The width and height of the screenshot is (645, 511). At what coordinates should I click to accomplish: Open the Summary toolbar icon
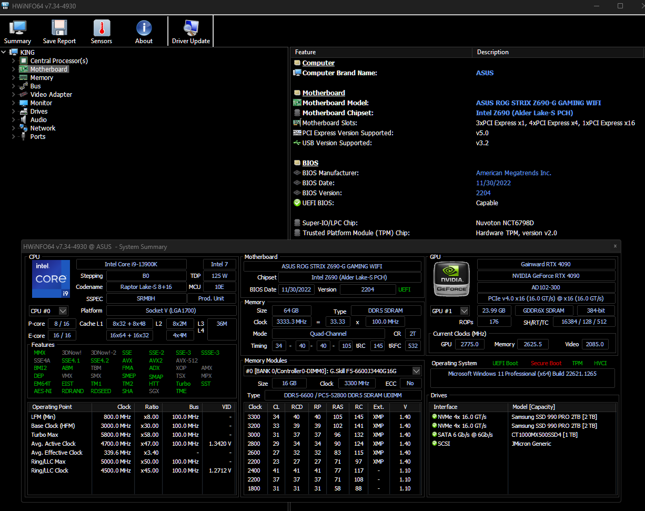point(17,28)
